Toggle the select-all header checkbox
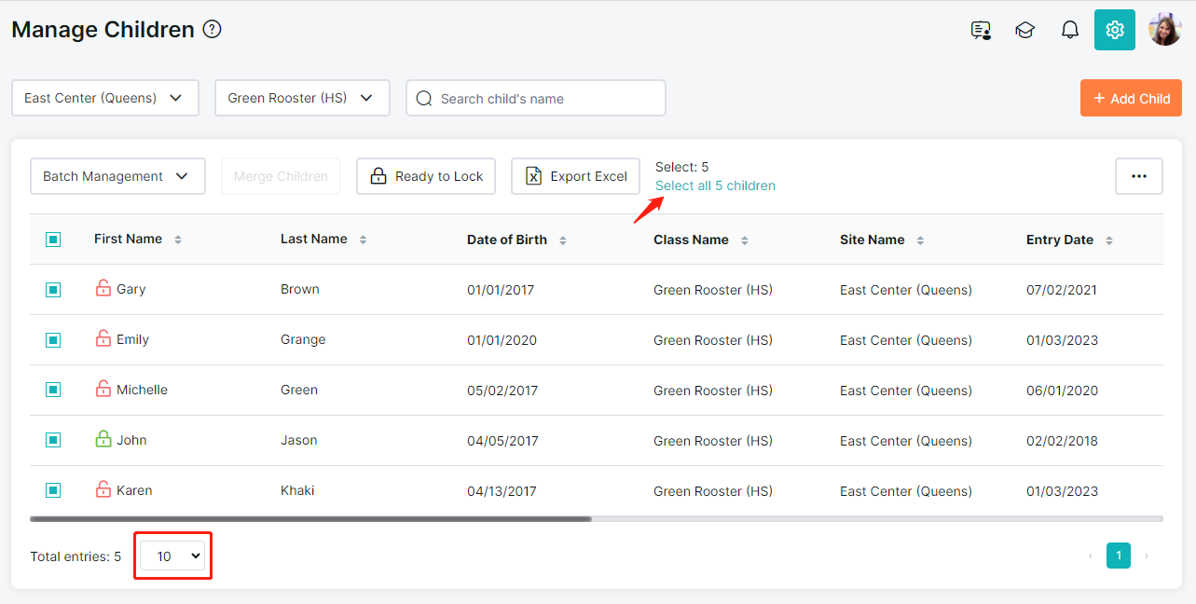 (x=53, y=240)
